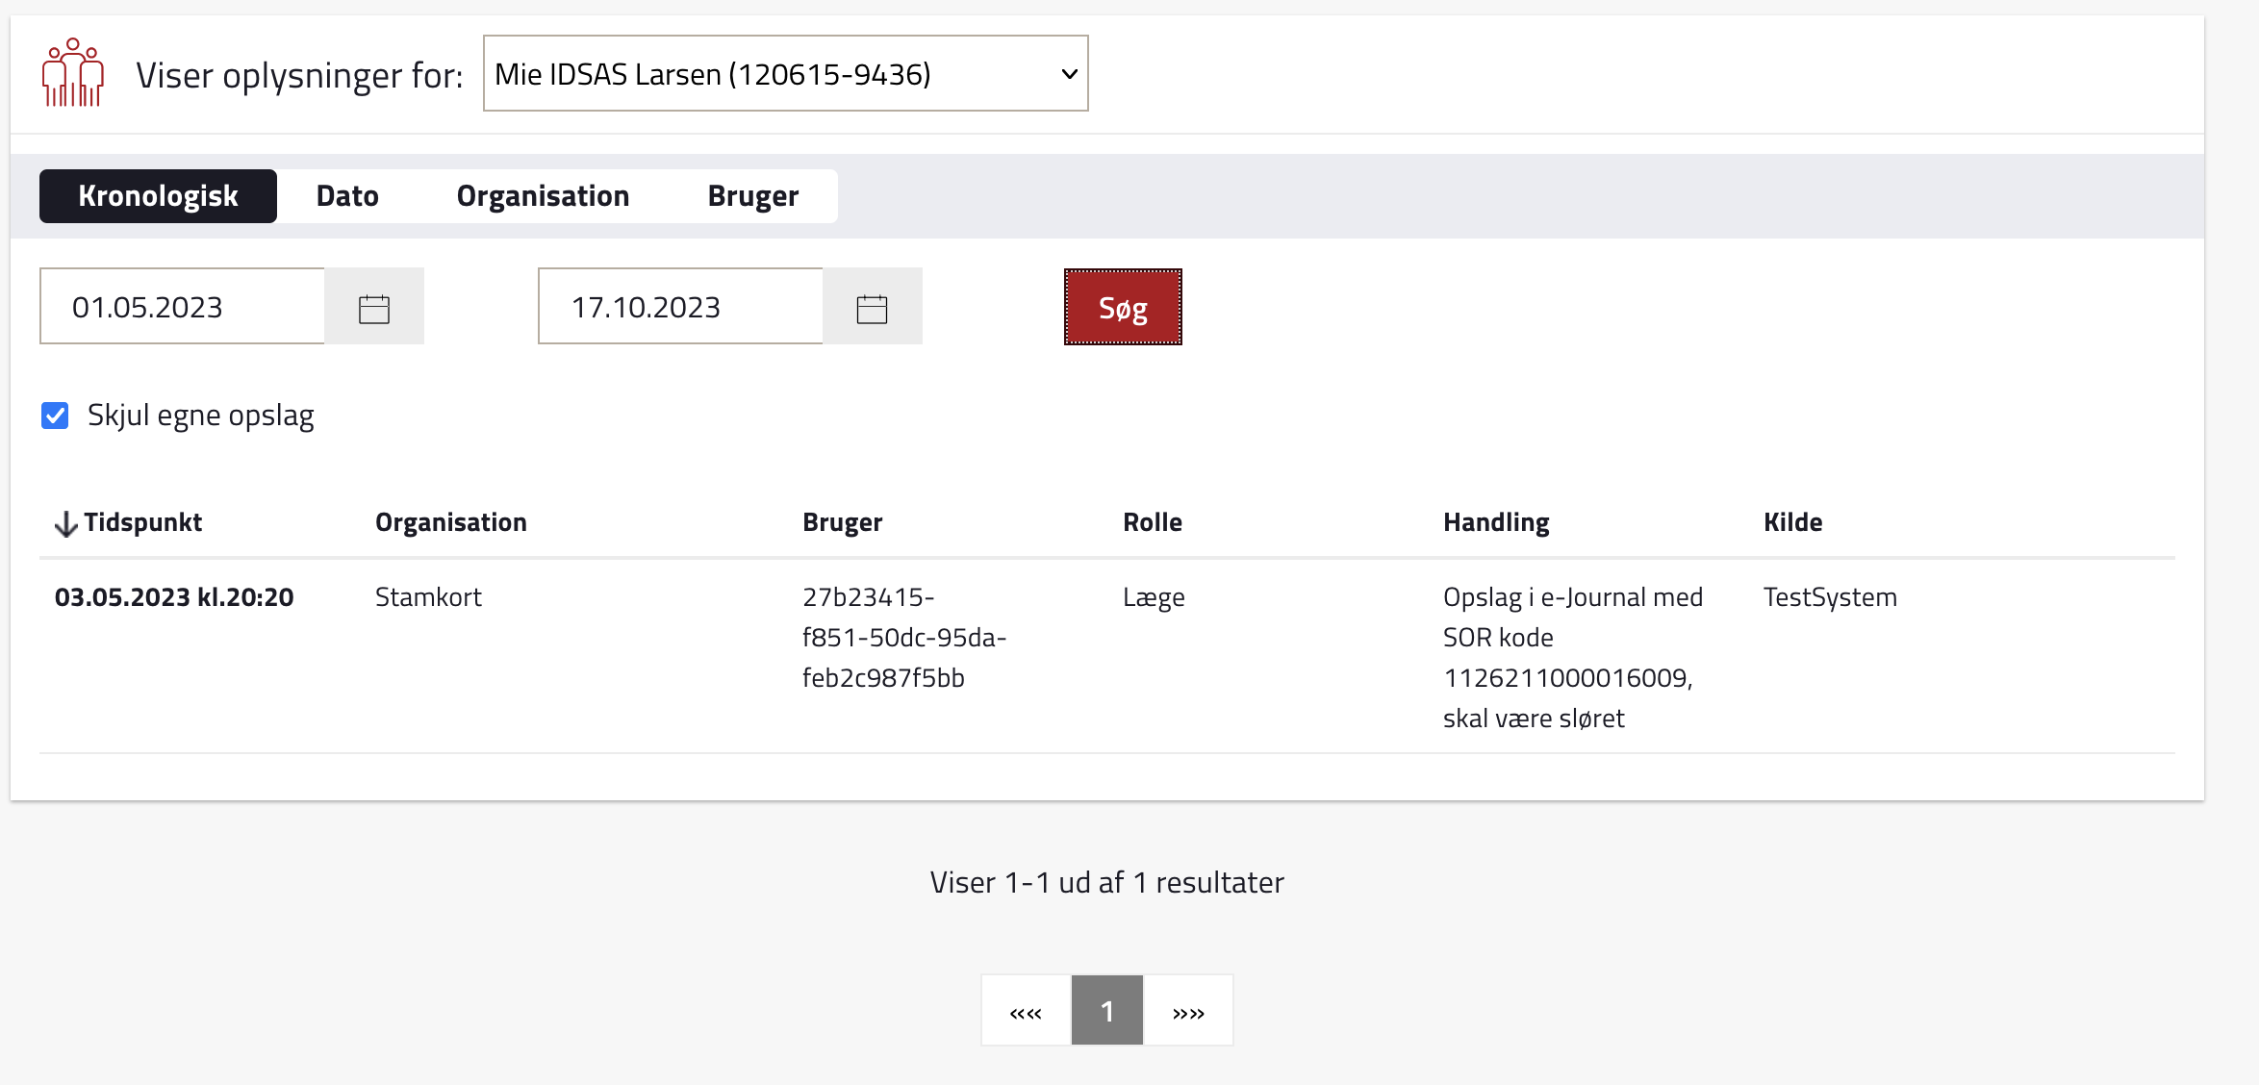Open the end date calendar picker
The image size is (2259, 1085).
tap(872, 308)
